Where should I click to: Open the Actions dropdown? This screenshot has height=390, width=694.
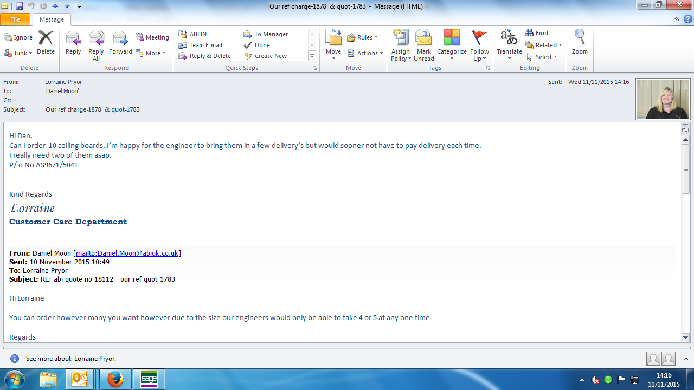pyautogui.click(x=365, y=53)
